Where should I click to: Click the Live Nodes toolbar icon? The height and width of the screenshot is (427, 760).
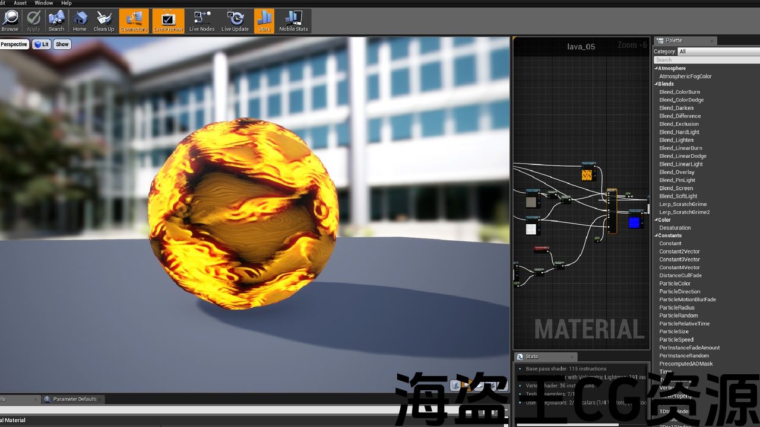click(x=202, y=21)
